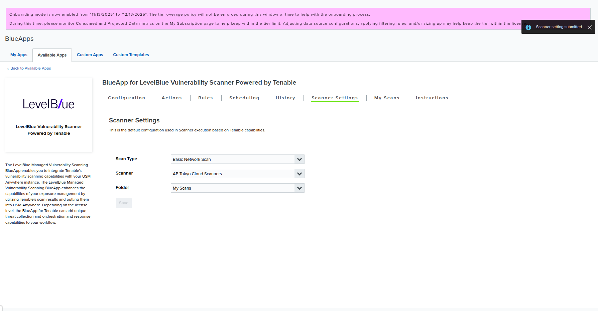Dismiss the Scanner setting submitted notification
The height and width of the screenshot is (311, 598).
pos(590,27)
